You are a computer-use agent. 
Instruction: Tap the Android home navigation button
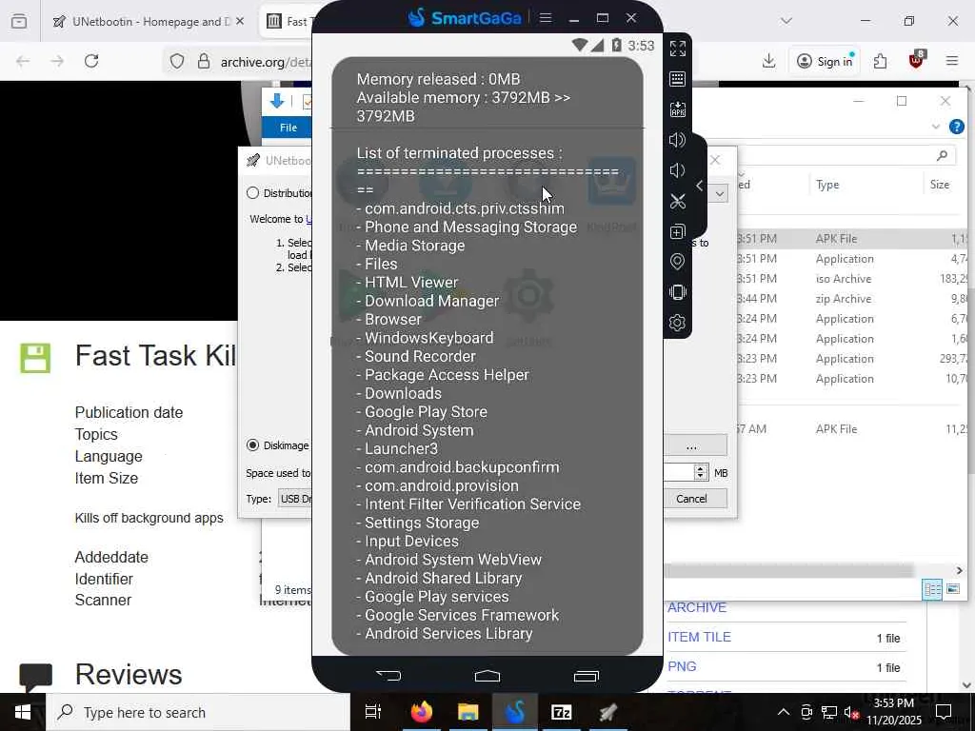click(x=487, y=675)
